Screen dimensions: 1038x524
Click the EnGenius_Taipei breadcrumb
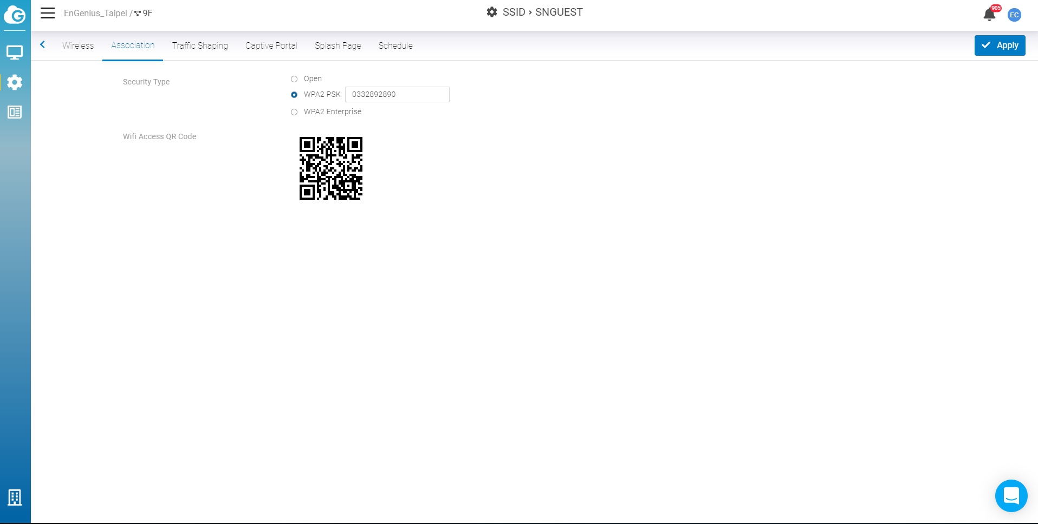[x=95, y=13]
